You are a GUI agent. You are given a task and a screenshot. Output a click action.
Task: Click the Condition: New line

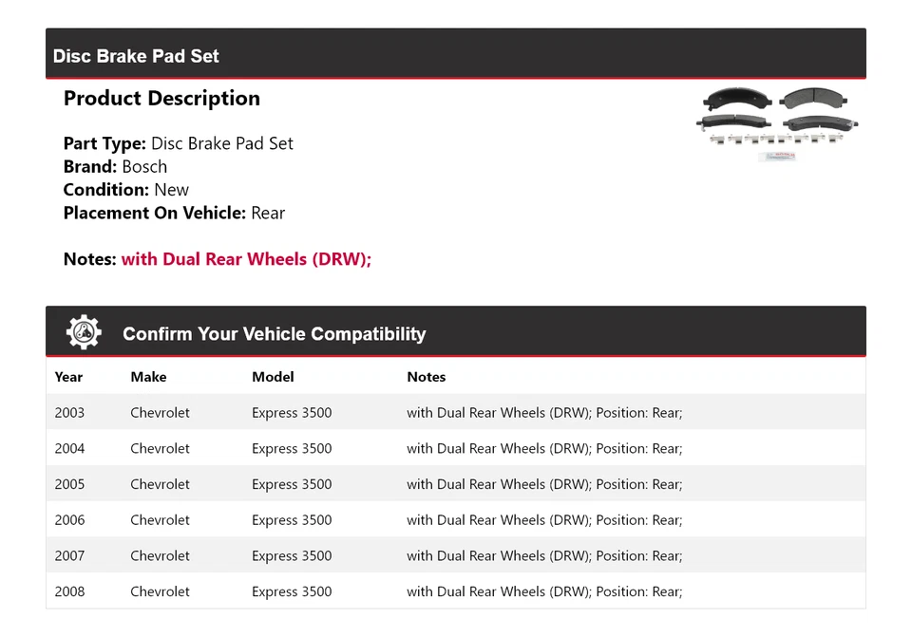(x=125, y=190)
